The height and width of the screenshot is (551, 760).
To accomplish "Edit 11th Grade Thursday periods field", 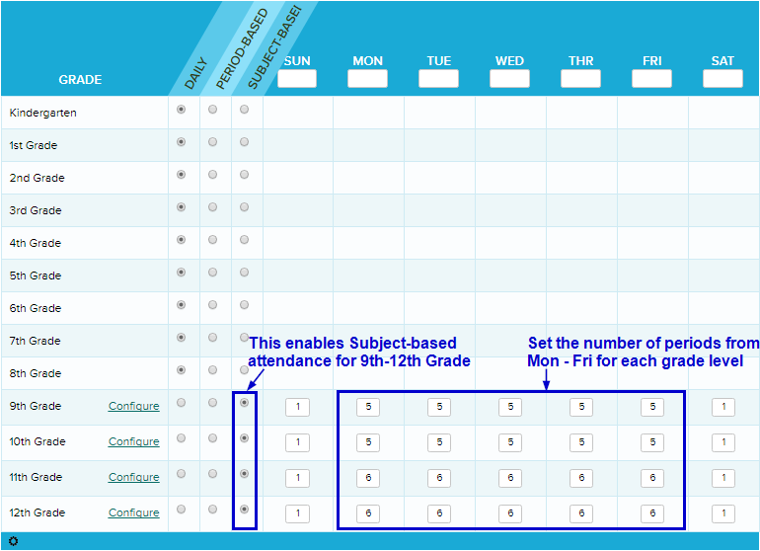I will click(x=581, y=478).
